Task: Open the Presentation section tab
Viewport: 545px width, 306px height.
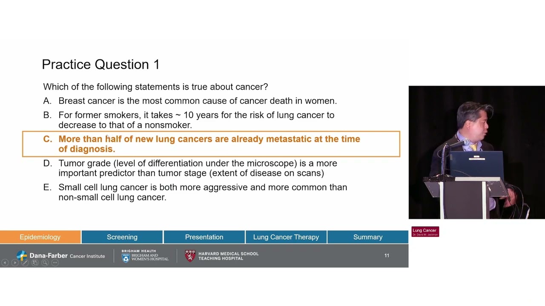Action: 204,237
